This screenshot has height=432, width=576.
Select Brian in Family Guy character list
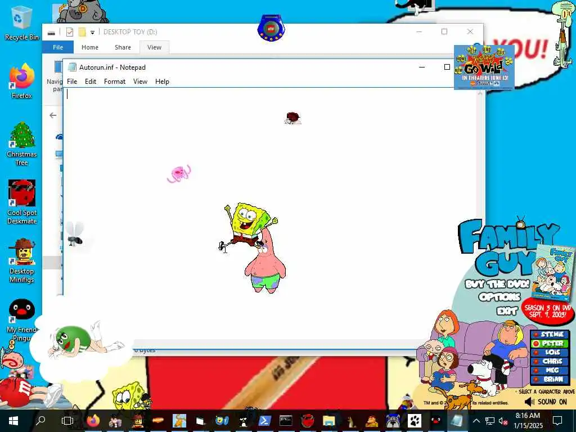(550, 379)
